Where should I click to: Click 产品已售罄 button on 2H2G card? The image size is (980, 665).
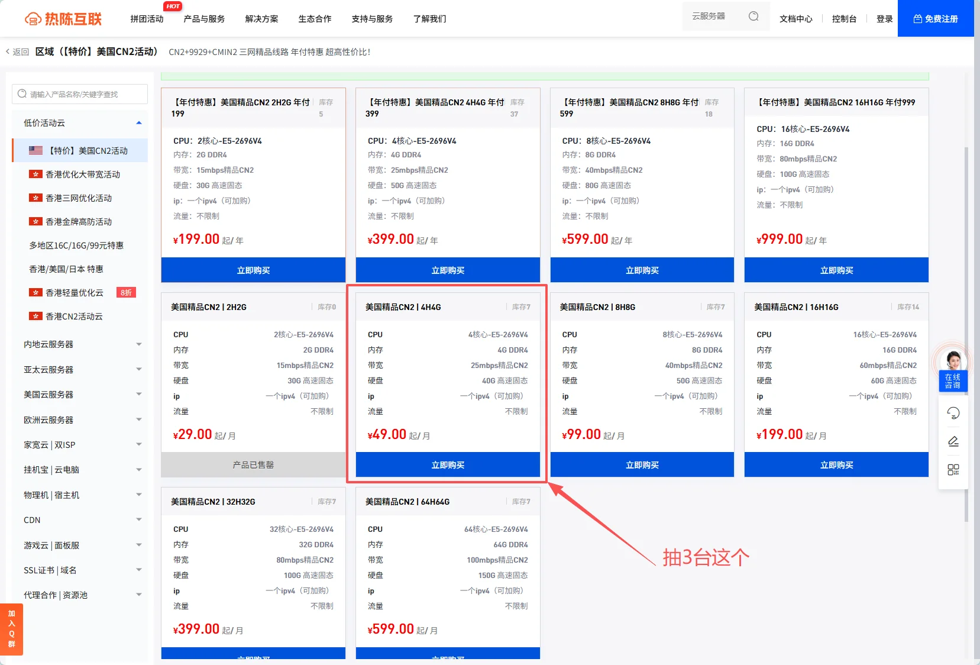[253, 464]
